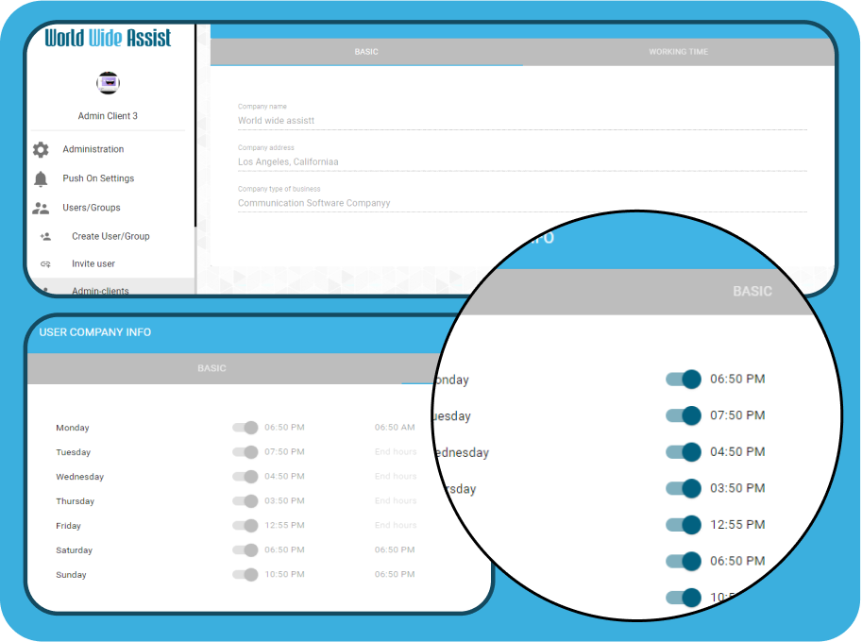The width and height of the screenshot is (862, 642).
Task: Disable the Sunday working time switch
Action: point(245,575)
